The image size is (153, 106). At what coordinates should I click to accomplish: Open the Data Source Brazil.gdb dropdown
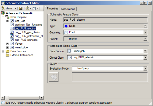pos(145,51)
